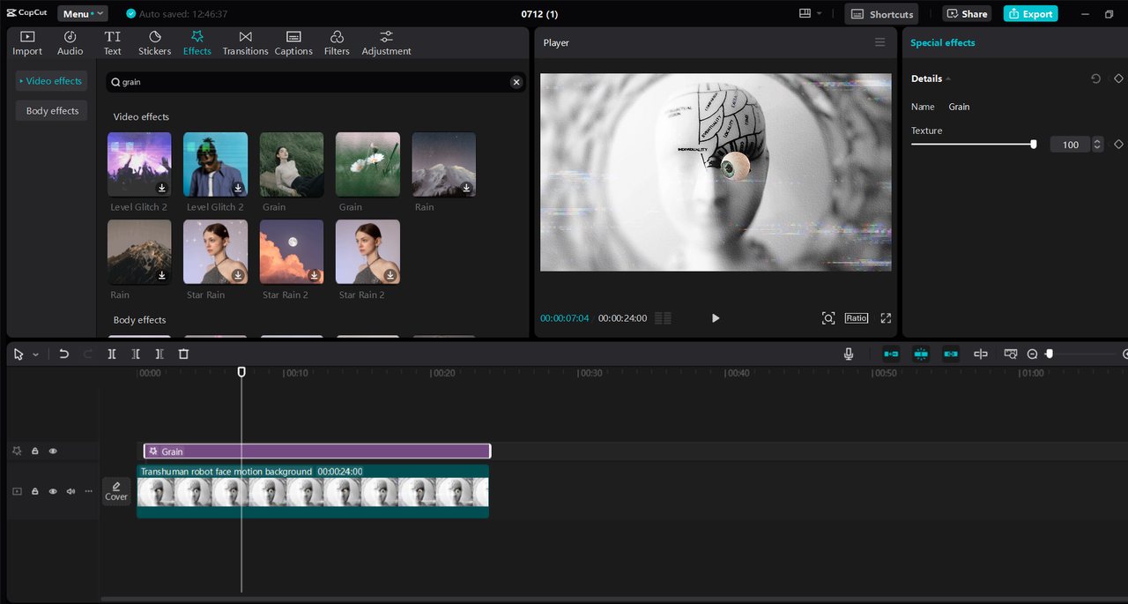This screenshot has width=1128, height=604.
Task: Hide the main video track with eye icon
Action: (x=53, y=491)
